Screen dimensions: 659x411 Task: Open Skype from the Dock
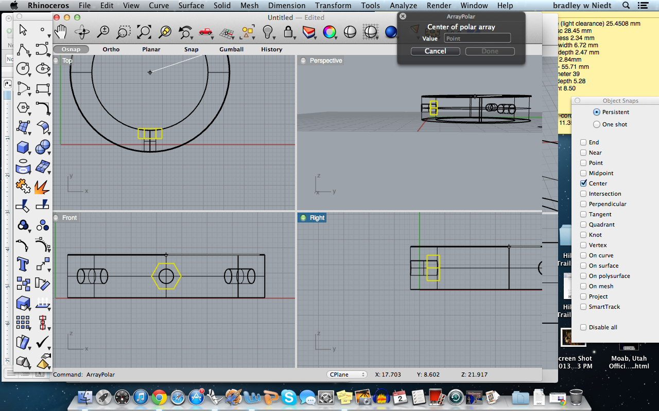tap(288, 397)
